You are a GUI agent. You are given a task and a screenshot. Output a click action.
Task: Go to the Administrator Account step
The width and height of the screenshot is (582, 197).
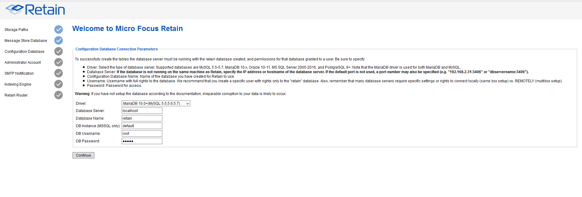point(23,63)
